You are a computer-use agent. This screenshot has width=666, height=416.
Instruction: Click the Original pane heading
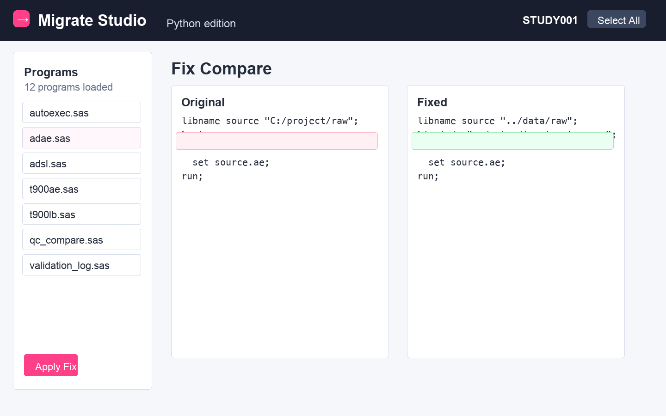pos(203,102)
